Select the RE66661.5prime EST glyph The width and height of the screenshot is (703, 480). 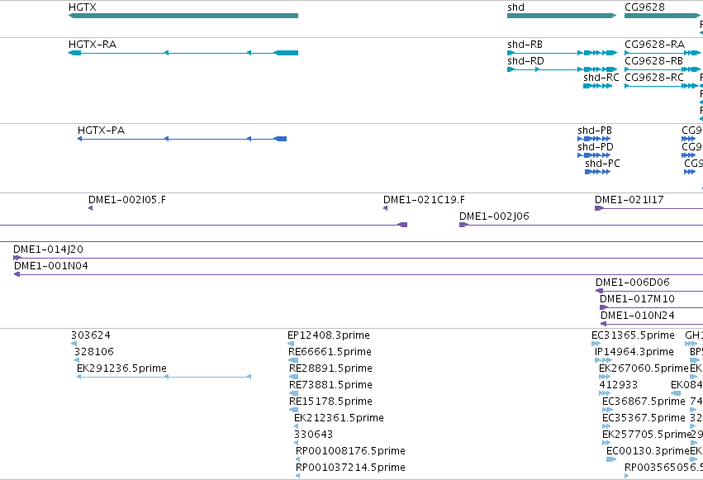coord(293,360)
